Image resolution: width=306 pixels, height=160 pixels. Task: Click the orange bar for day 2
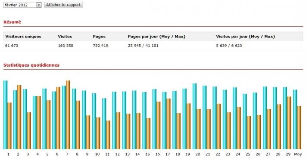[x=19, y=117]
